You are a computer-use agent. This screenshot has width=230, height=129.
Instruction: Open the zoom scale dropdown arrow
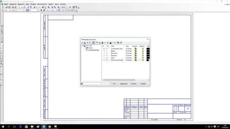point(67,7)
